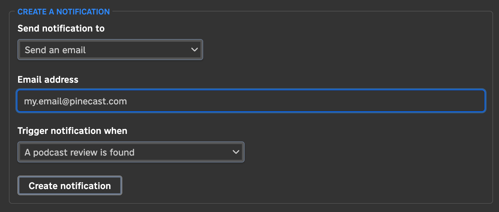Click the "Send notification to" label
The width and height of the screenshot is (499, 212).
pyautogui.click(x=61, y=29)
